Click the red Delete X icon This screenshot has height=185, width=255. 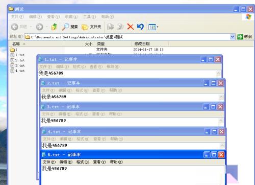coord(131,27)
